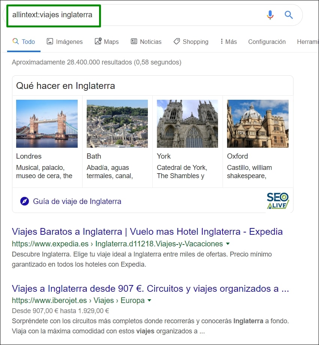Click the blue magnifying glass search icon
The image size is (319, 345).
(289, 15)
